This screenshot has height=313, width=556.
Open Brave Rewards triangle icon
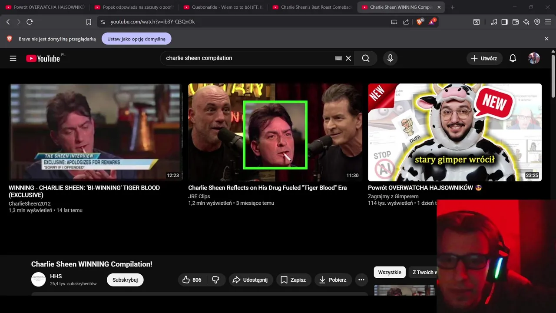432,21
